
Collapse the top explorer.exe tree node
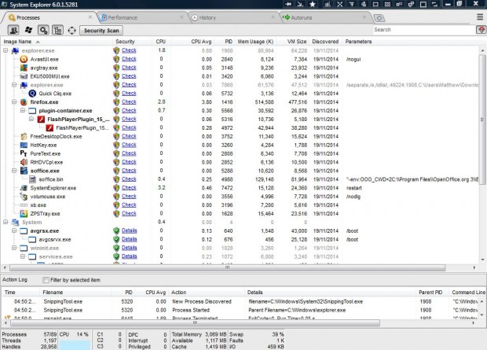click(x=5, y=50)
